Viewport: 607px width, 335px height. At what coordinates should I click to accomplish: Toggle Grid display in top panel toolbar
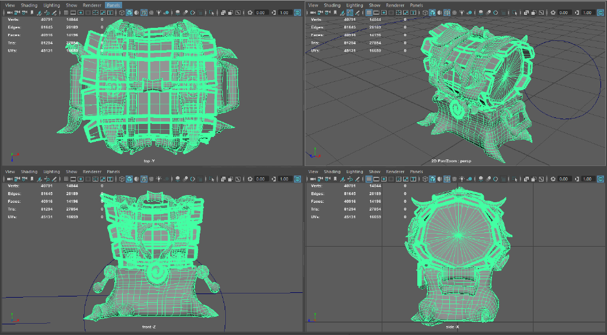click(x=66, y=12)
